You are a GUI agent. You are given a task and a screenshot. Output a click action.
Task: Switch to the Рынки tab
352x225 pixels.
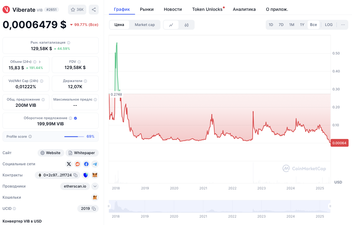tap(147, 9)
